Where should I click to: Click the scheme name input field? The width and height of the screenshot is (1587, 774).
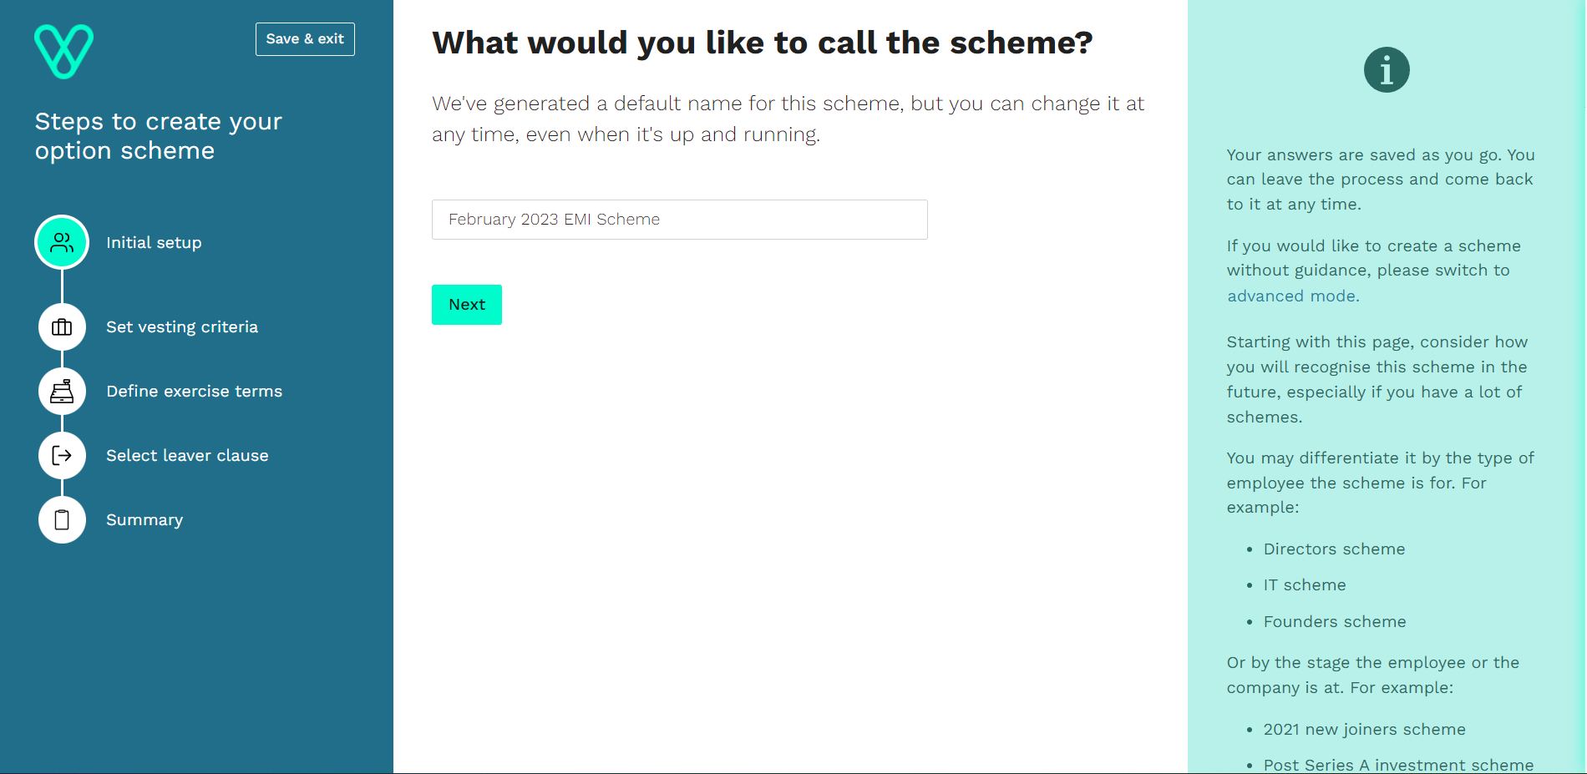coord(679,220)
